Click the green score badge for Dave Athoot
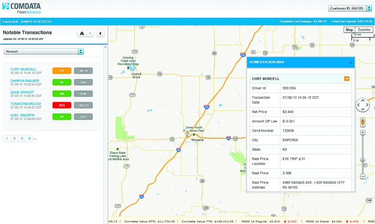This screenshot has height=224, width=375. point(62,94)
